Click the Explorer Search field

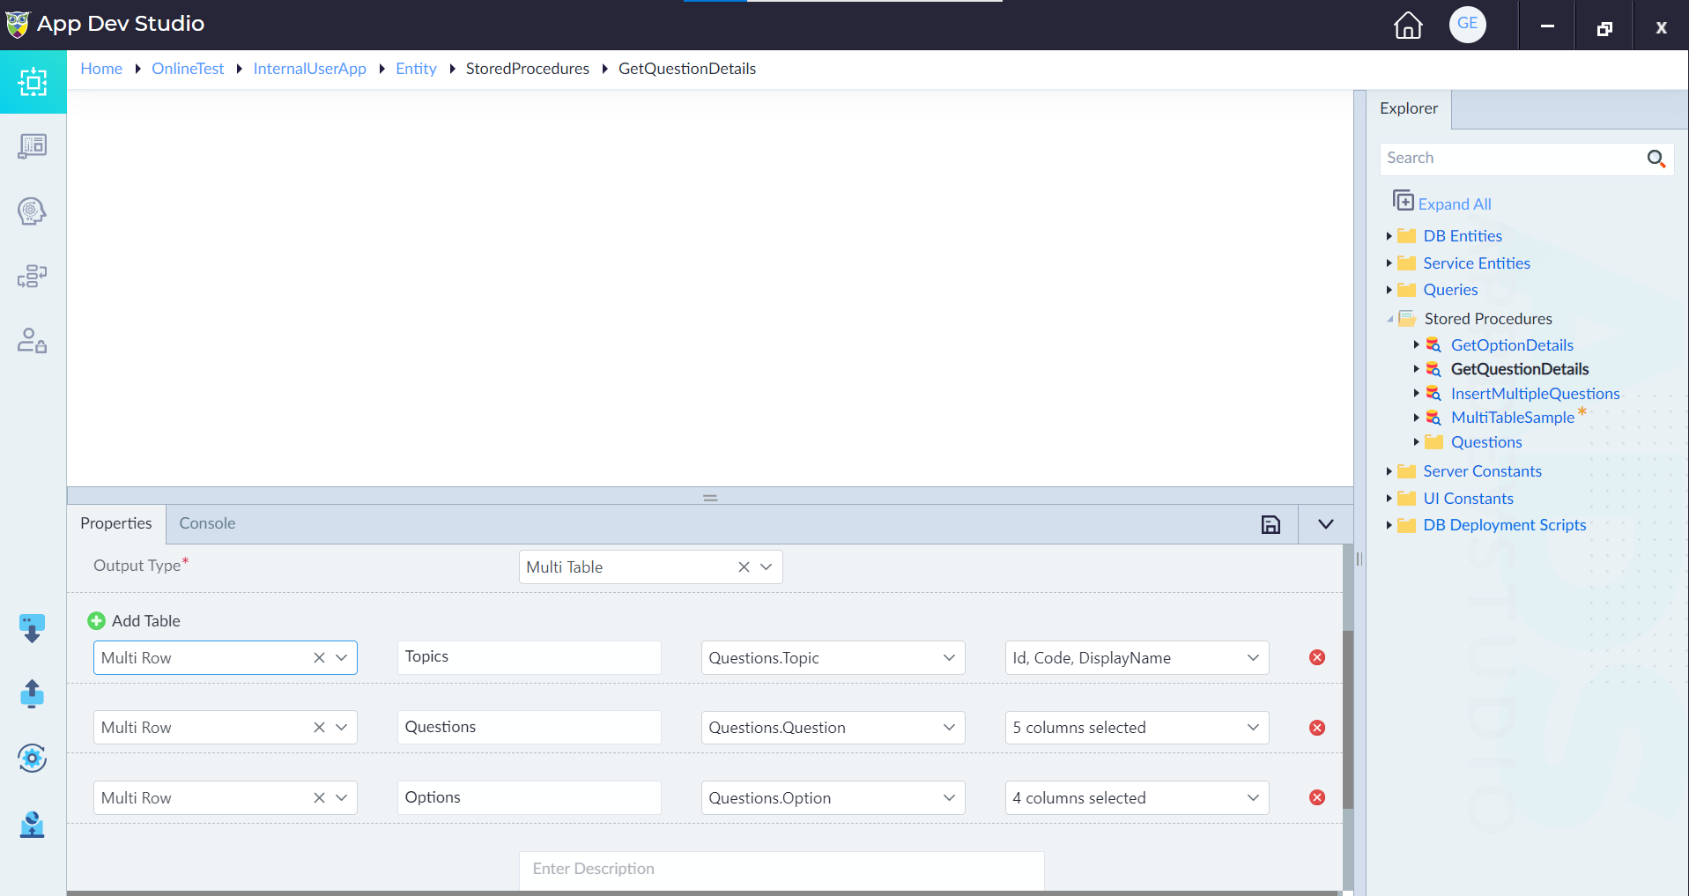tap(1511, 159)
